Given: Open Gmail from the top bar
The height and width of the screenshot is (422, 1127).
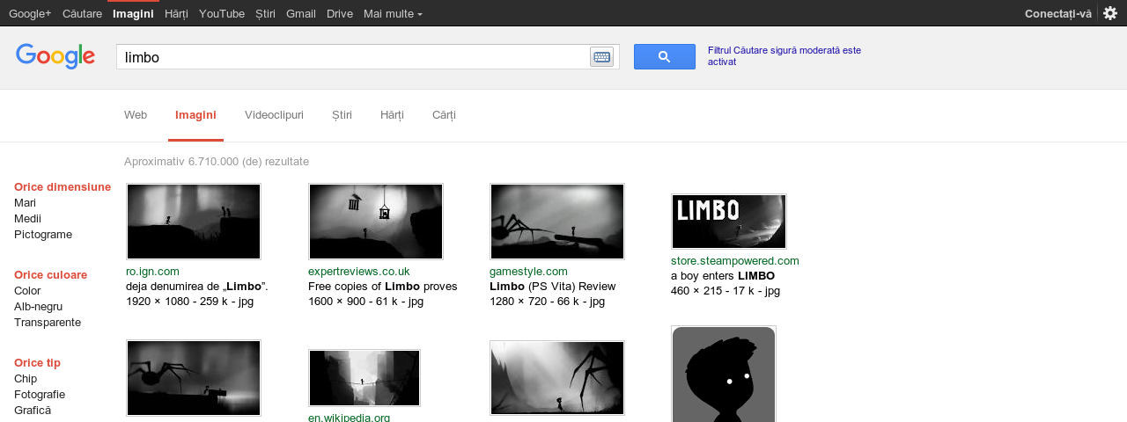Looking at the screenshot, I should click(x=301, y=13).
